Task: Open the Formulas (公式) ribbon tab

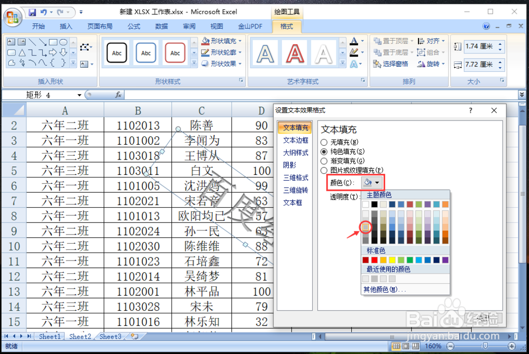Action: coord(134,26)
